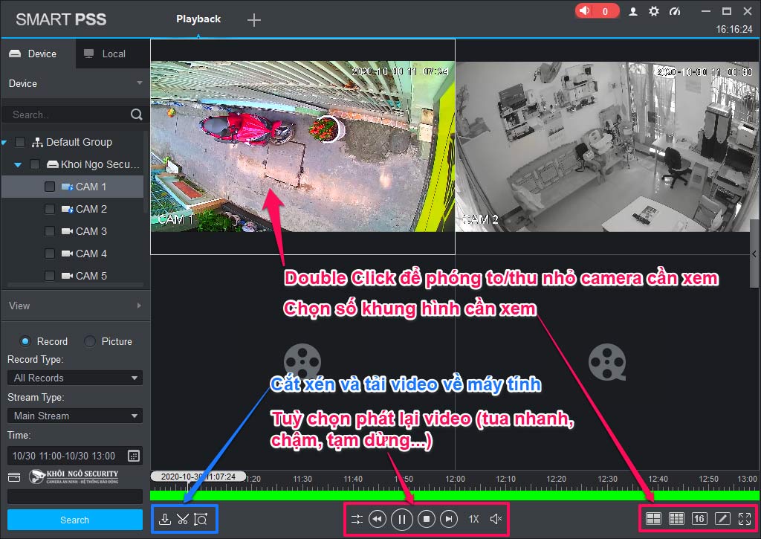Click the Time range field
The width and height of the screenshot is (761, 539).
point(75,456)
